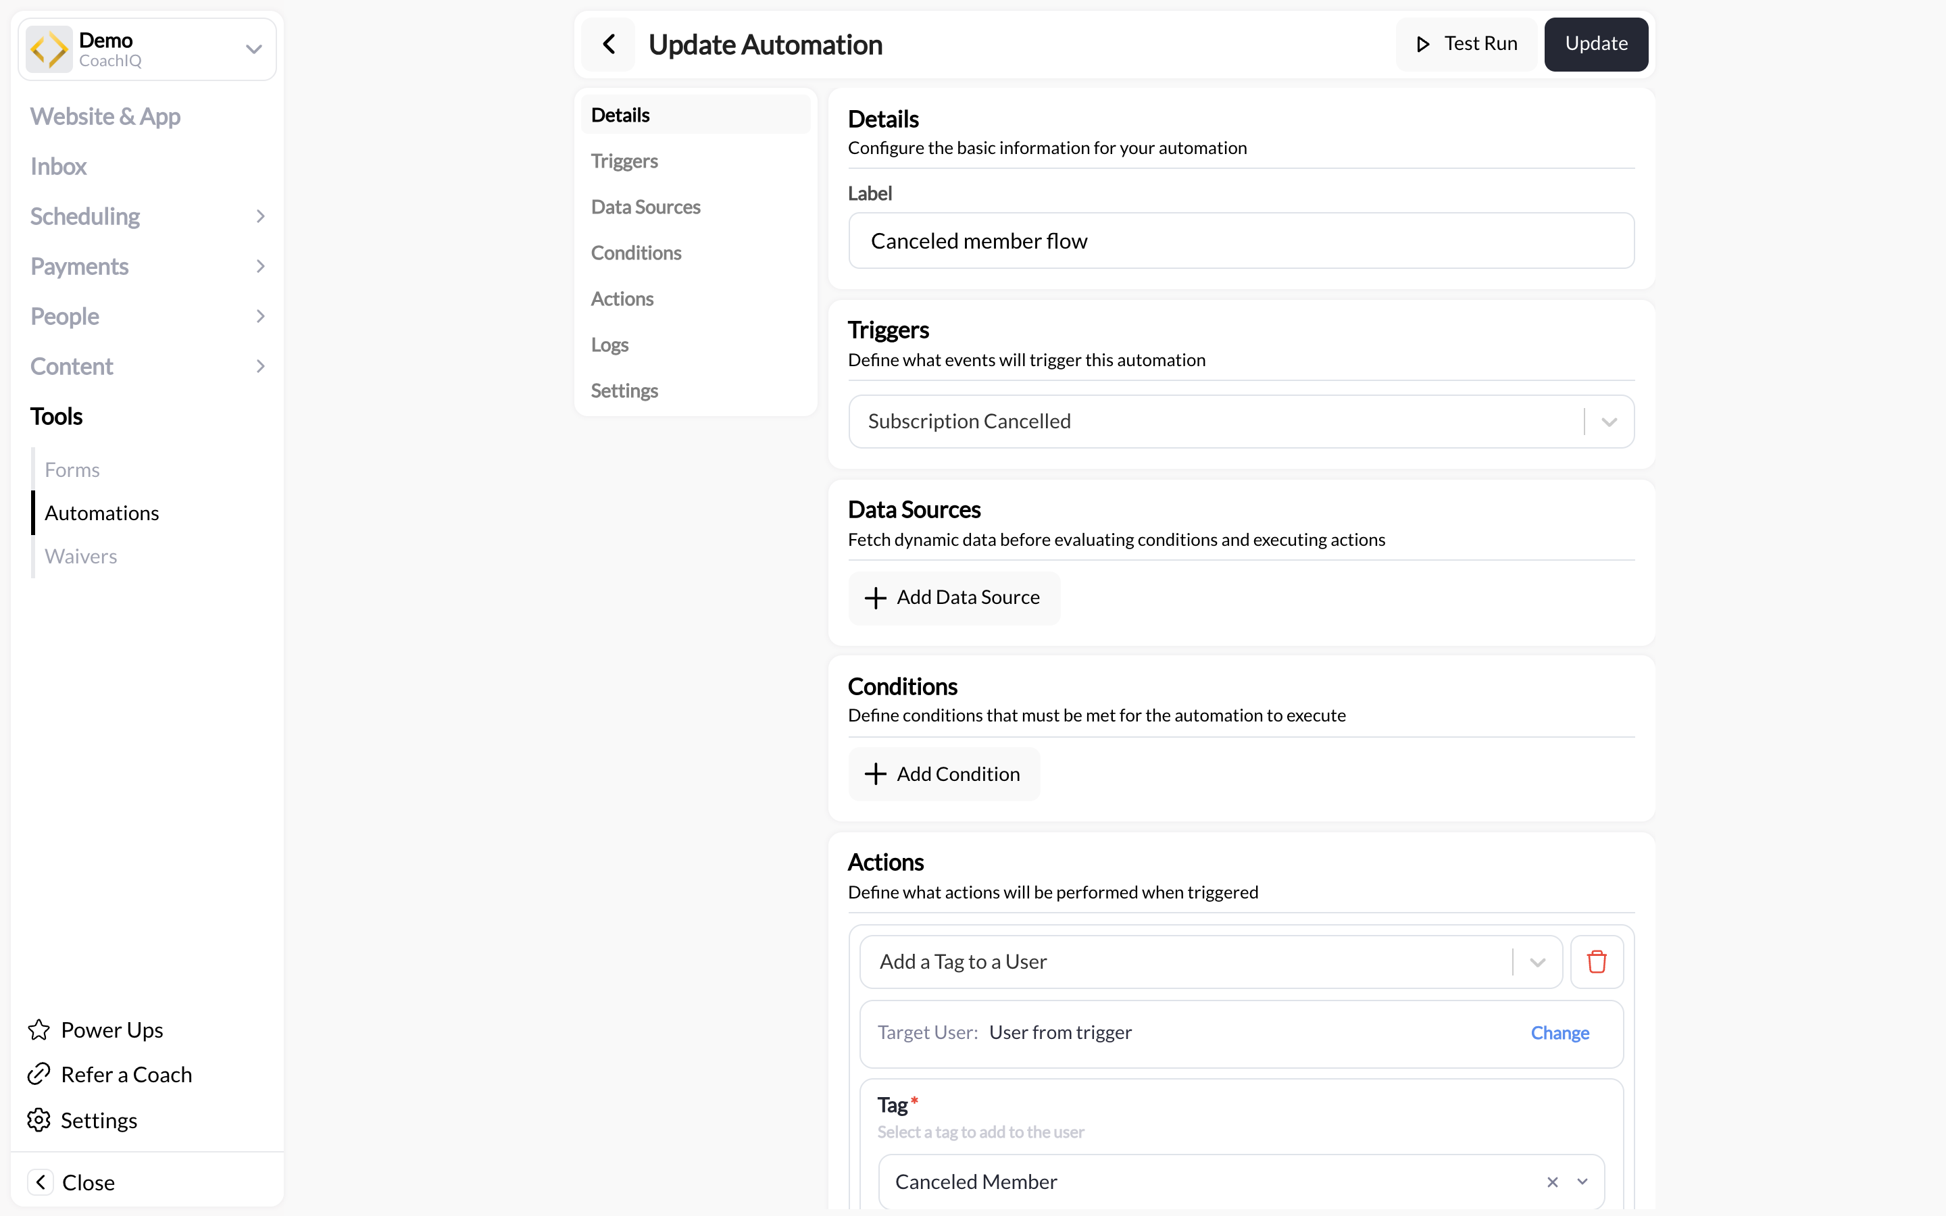Jump to the Conditions section
The image size is (1946, 1216).
[695, 253]
